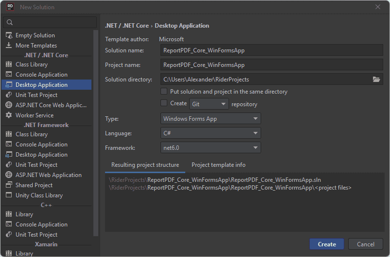Select Unity Class Library template
Viewport: 390px width, 257px height.
point(47,195)
